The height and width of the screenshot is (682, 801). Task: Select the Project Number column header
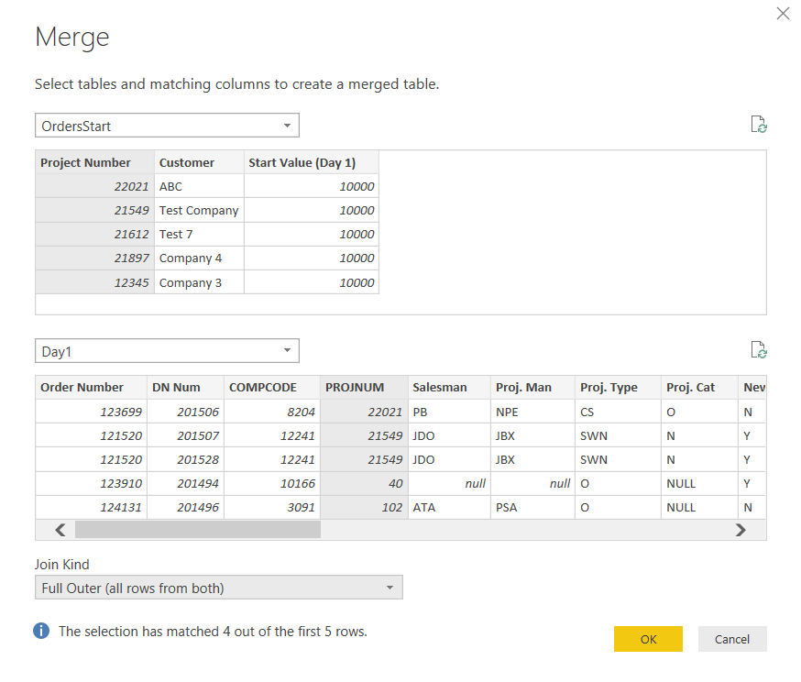click(95, 162)
